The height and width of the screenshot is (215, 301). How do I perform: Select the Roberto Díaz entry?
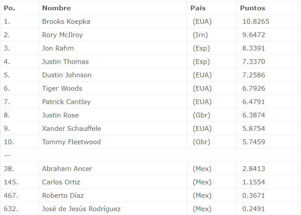(x=63, y=196)
